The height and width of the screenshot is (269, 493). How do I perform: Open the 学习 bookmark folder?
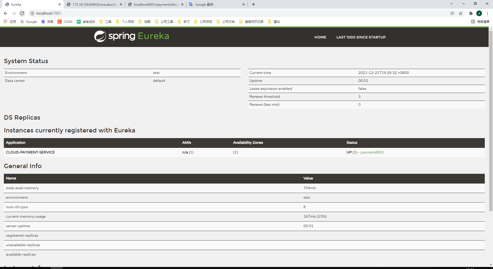(x=184, y=22)
